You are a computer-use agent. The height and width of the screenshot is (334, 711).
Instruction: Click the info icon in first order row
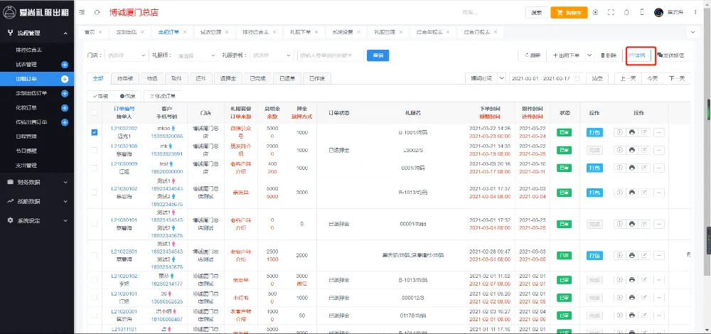tap(618, 132)
